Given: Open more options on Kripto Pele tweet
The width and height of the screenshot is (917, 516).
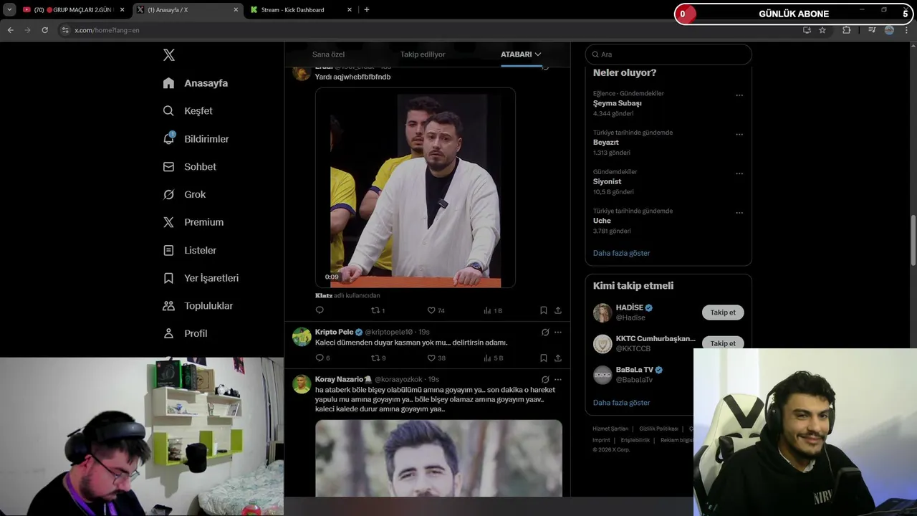Looking at the screenshot, I should 558,332.
